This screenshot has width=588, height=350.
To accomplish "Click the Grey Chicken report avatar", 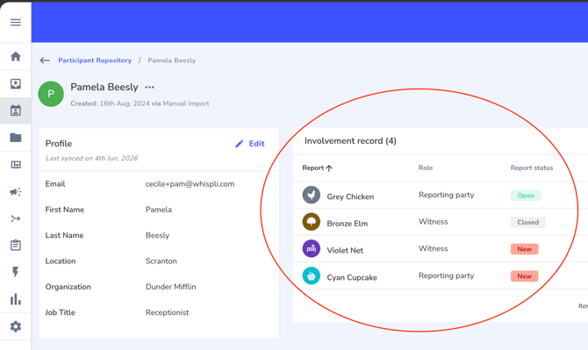I will (x=312, y=195).
